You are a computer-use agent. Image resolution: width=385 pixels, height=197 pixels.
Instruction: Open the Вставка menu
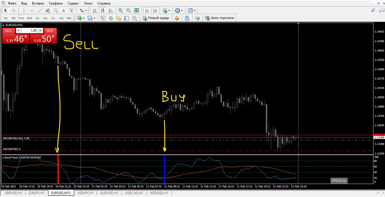(38, 3)
